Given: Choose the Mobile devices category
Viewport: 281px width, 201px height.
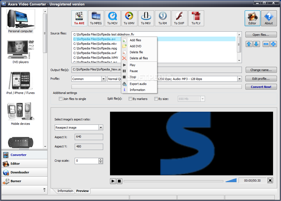Looking at the screenshot, I should click(x=21, y=114).
